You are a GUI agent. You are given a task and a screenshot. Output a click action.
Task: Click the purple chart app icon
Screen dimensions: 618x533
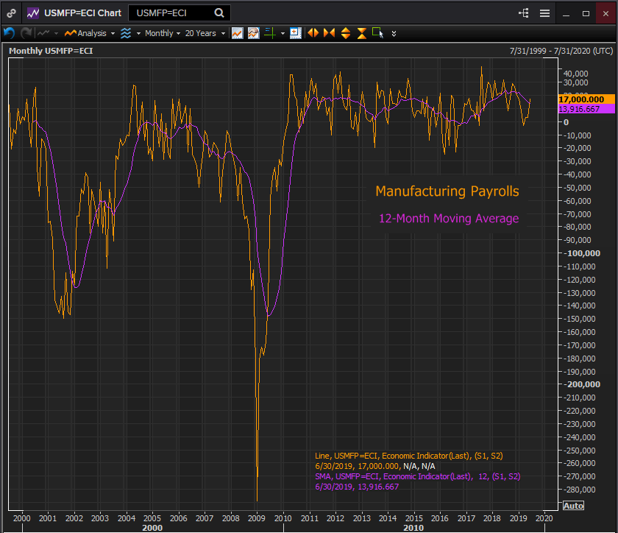[32, 13]
